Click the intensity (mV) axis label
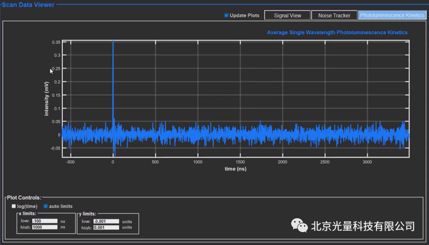Viewport: 429px width, 245px height. tap(46, 98)
